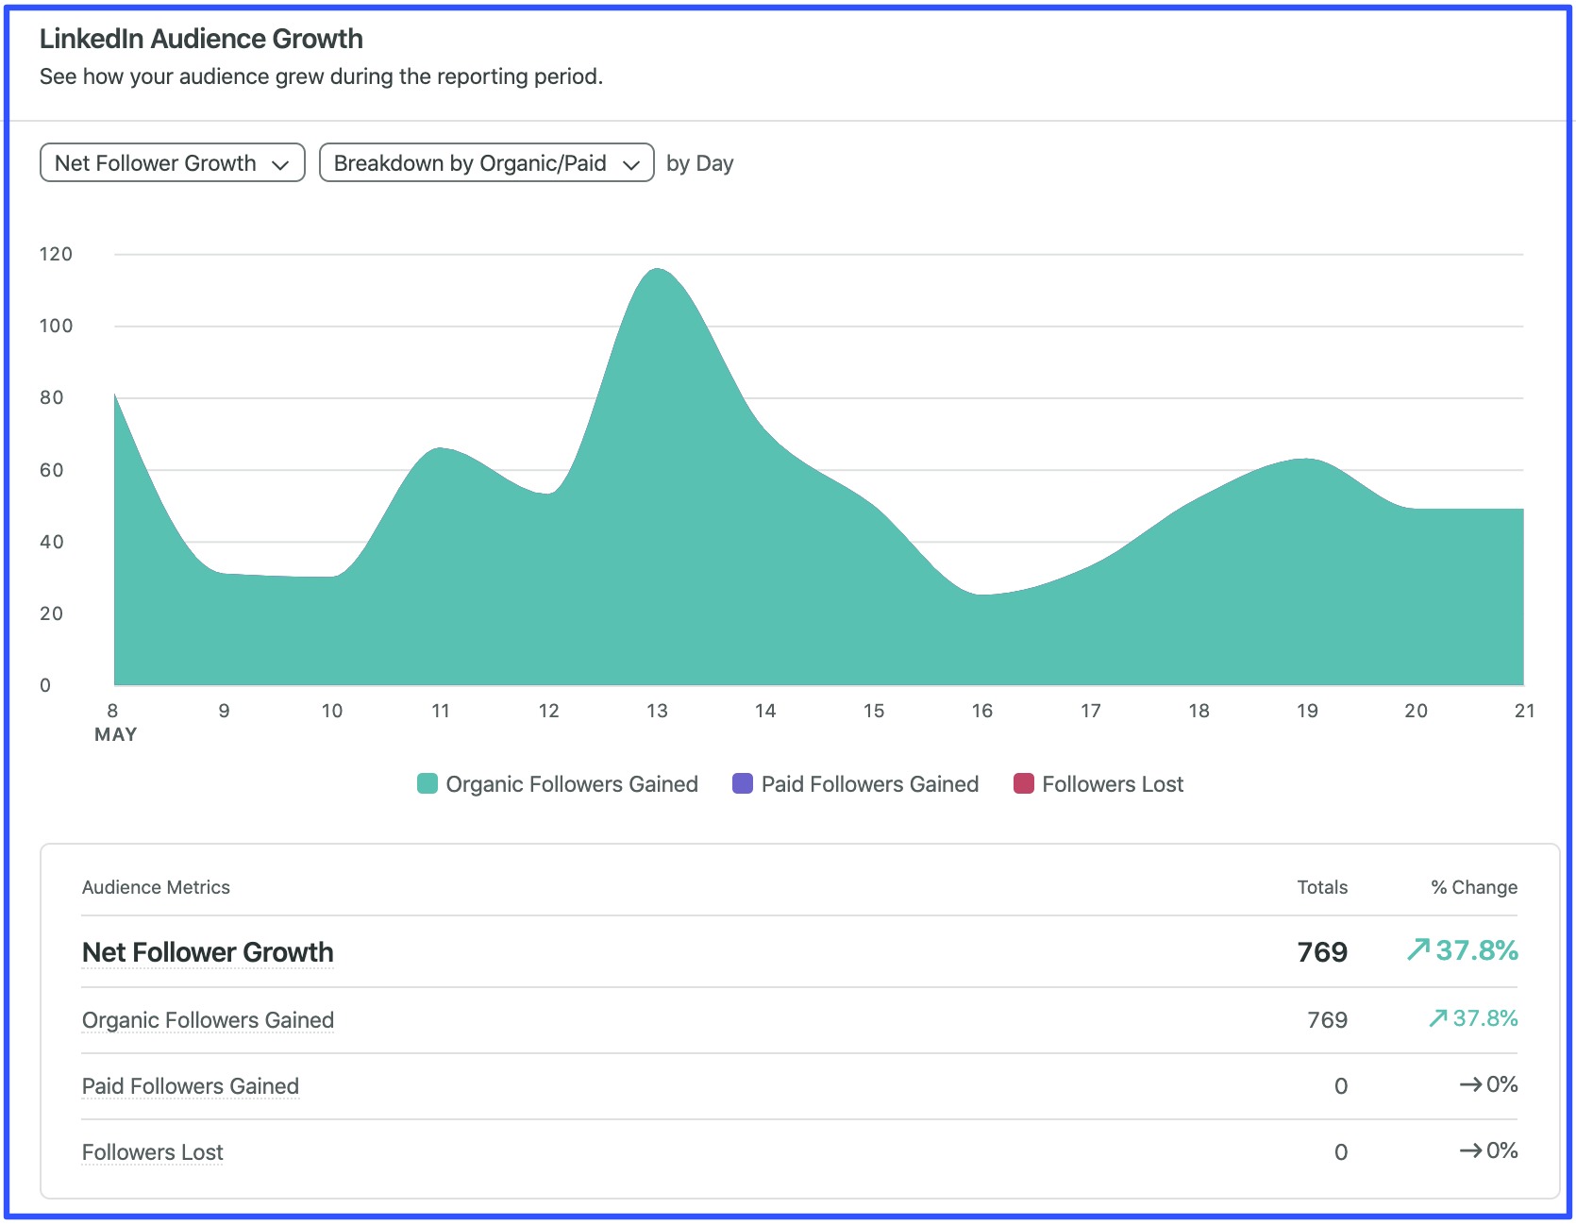The height and width of the screenshot is (1225, 1576).
Task: Open the Followers Lost metric link
Action: (152, 1152)
